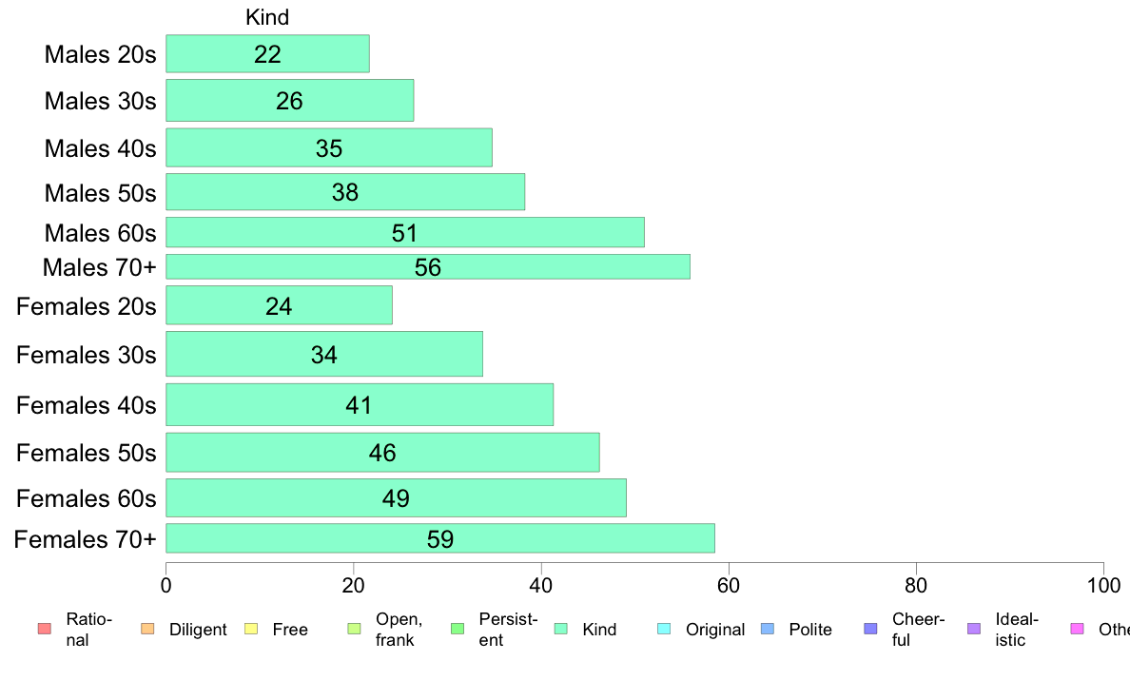The image size is (1130, 700).
Task: Select the Females 20s bar labeled 24
Action: (279, 305)
